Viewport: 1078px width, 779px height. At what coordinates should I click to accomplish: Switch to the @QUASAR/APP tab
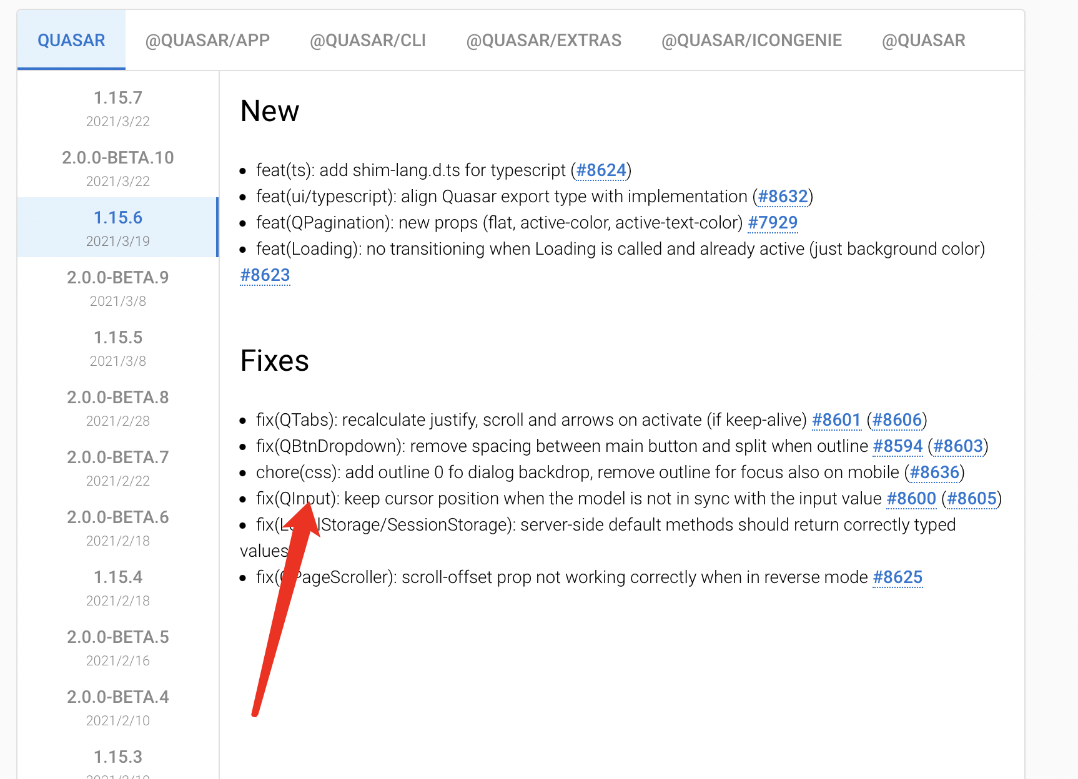pyautogui.click(x=207, y=40)
